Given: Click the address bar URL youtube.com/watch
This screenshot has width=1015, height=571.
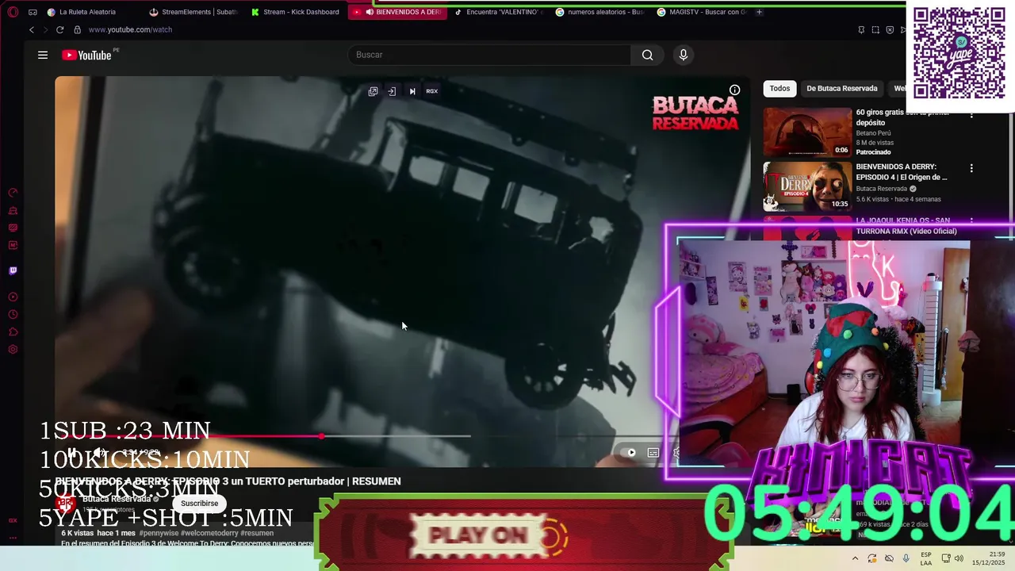Looking at the screenshot, I should [x=130, y=29].
